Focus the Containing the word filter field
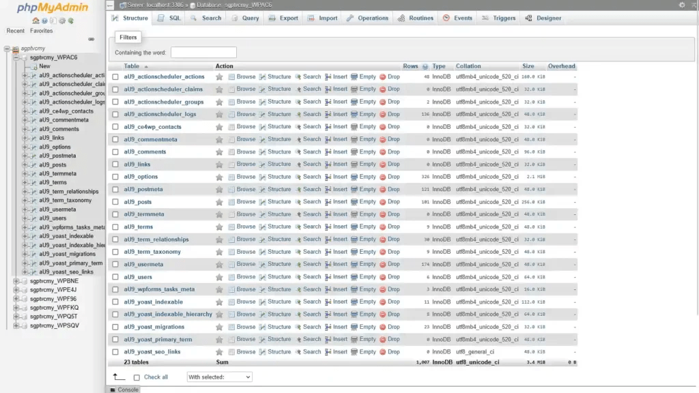Image resolution: width=699 pixels, height=393 pixels. 203,53
